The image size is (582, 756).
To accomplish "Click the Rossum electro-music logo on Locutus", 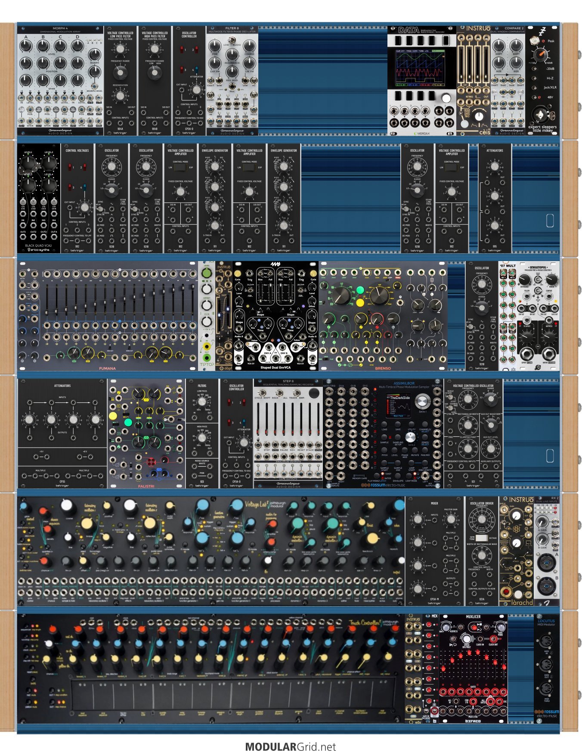I will [546, 713].
